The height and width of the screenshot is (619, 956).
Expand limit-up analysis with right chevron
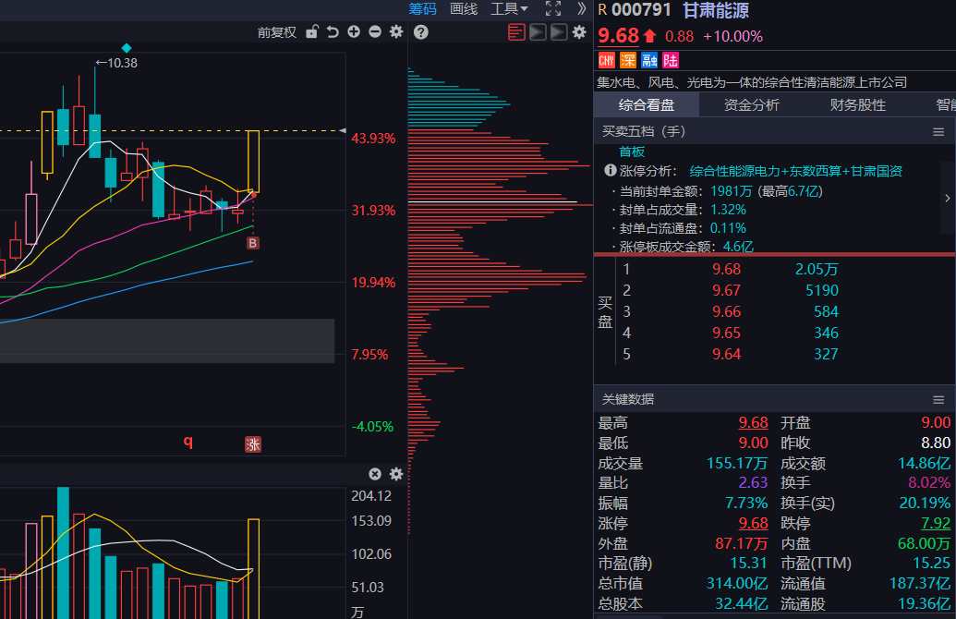948,199
